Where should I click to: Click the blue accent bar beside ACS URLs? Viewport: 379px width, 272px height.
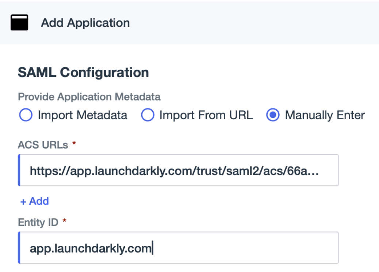click(19, 170)
